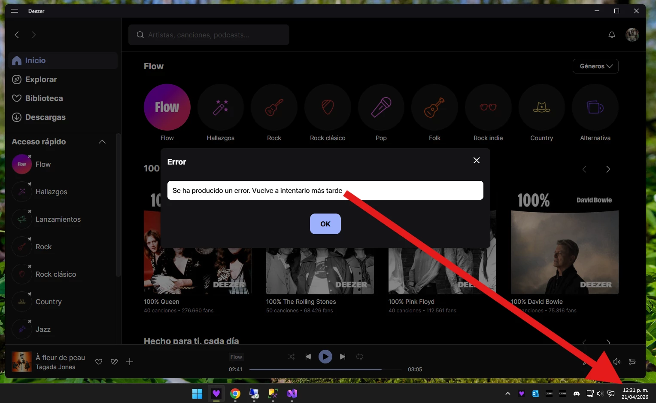Select the Rock clásico guitar pick circle in Flow row
Viewport: 656px width, 403px height.
point(328,107)
